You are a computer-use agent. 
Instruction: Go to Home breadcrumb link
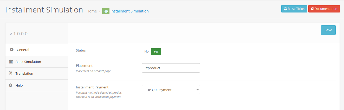tap(92, 11)
